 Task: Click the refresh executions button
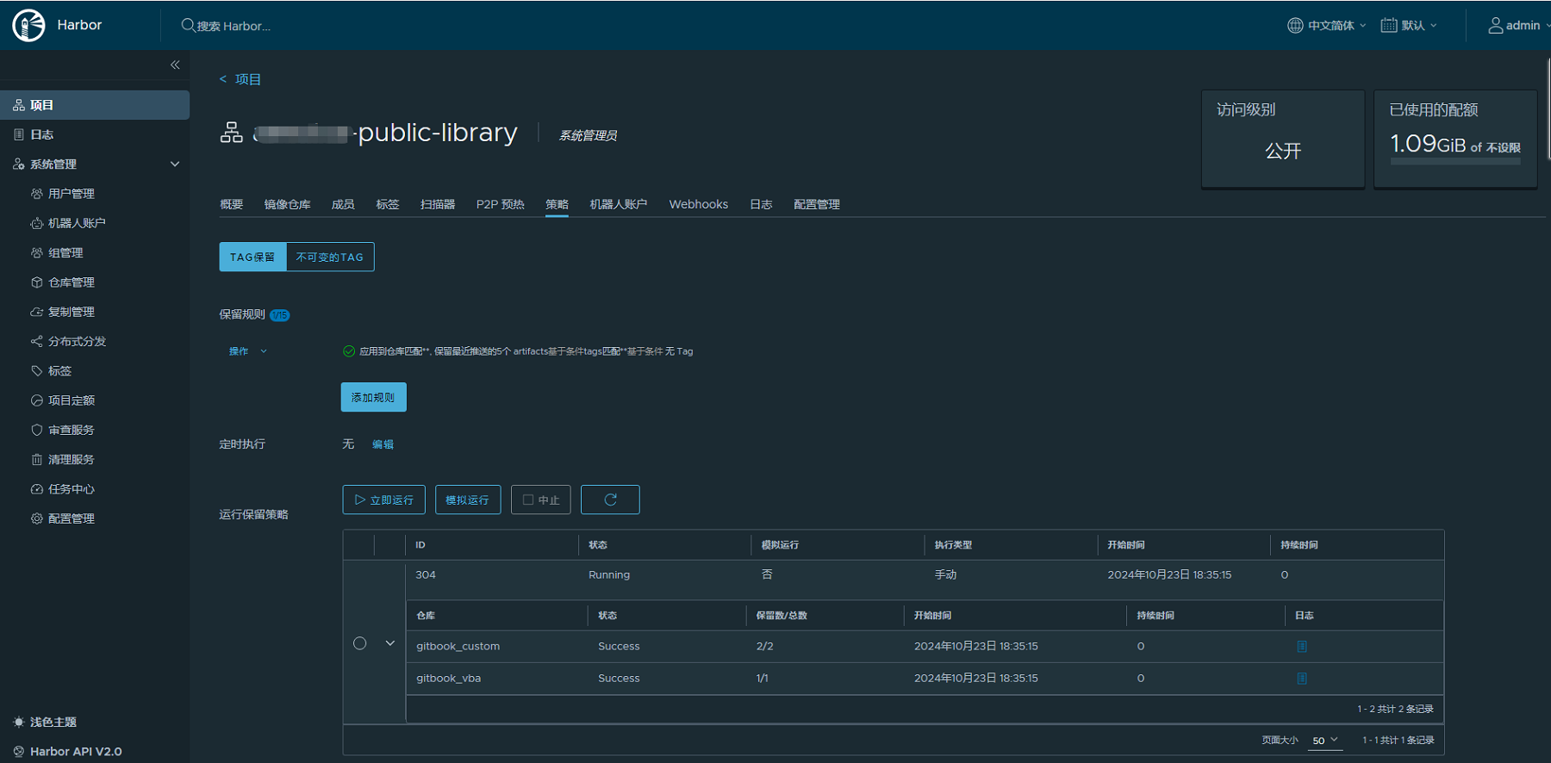click(610, 499)
